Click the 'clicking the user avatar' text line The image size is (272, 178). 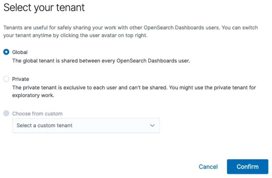coord(75,35)
